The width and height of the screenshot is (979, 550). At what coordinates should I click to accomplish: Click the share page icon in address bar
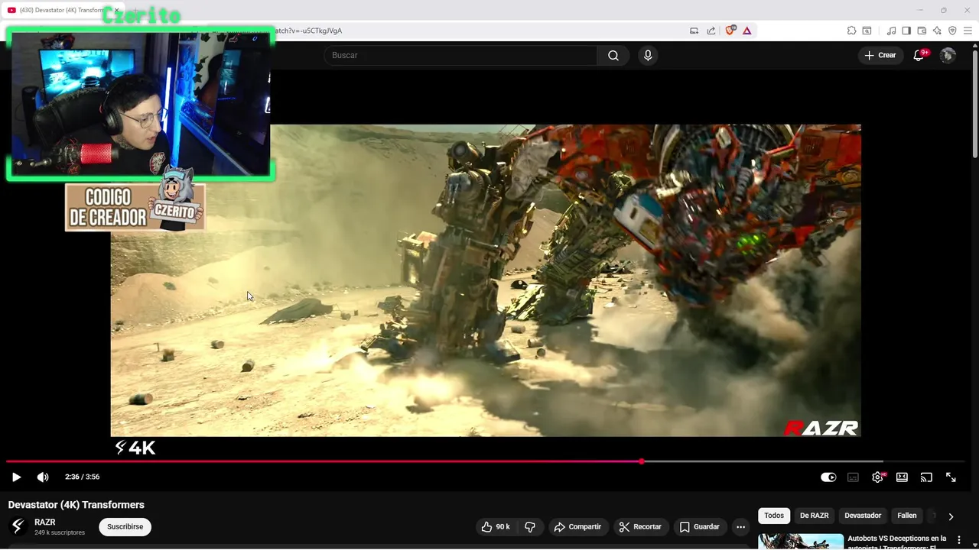(711, 31)
